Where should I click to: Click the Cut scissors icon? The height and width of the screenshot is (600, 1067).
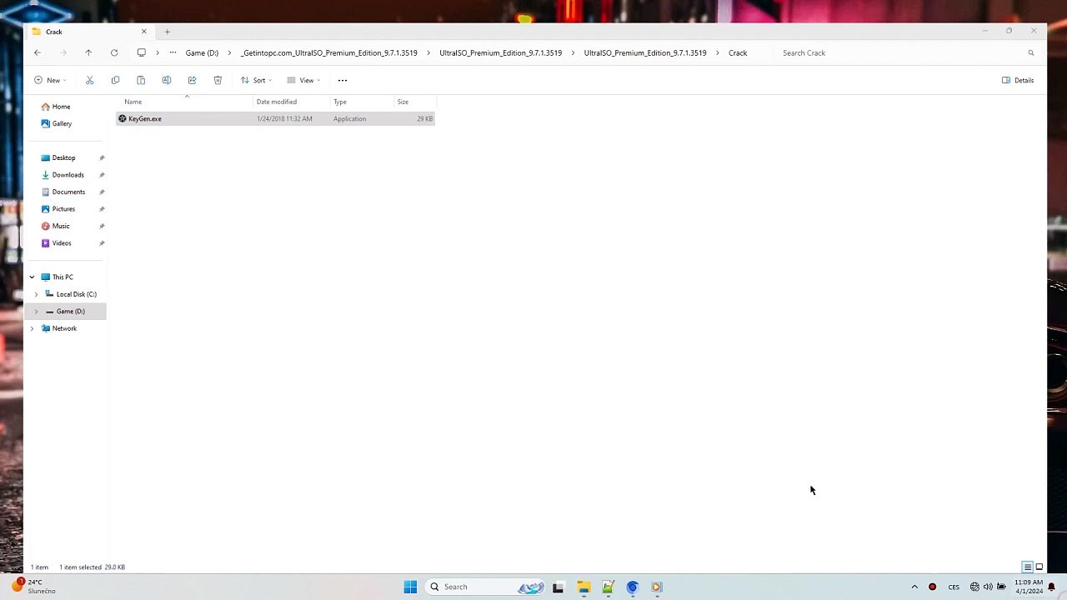(90, 80)
